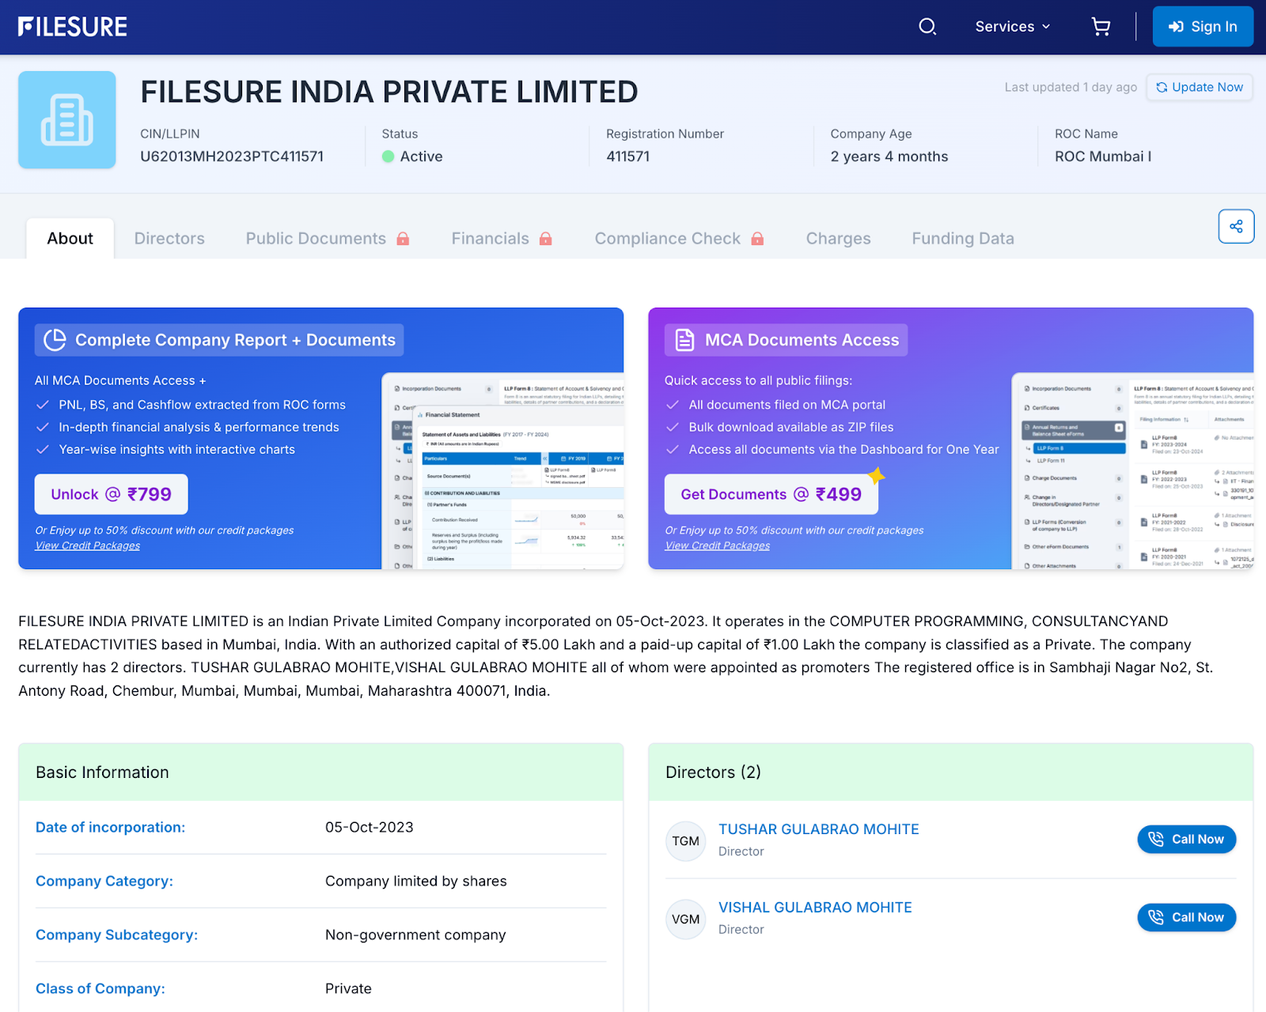Click the search magnifier icon
Screen dimensions: 1266x1012
(x=927, y=27)
